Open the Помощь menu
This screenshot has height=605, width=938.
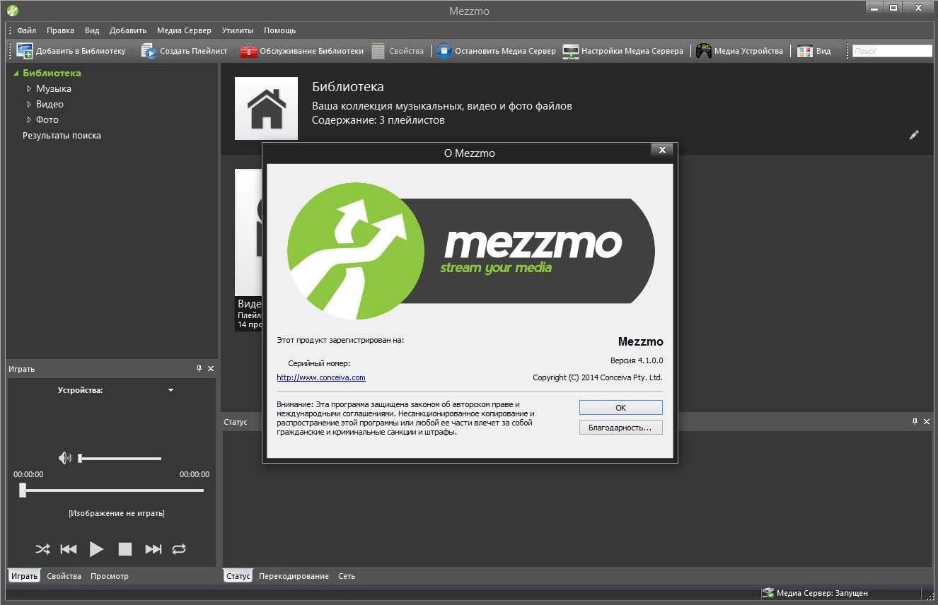pos(279,30)
